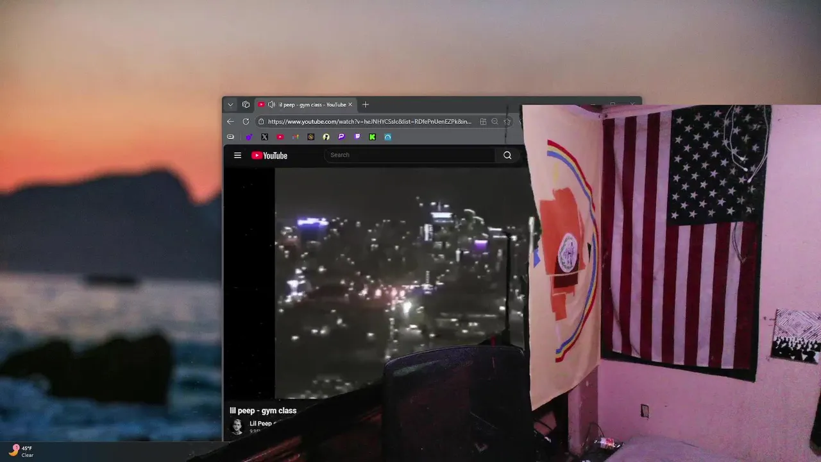The image size is (821, 462).
Task: Open the Lil Peep channel avatar
Action: [237, 426]
